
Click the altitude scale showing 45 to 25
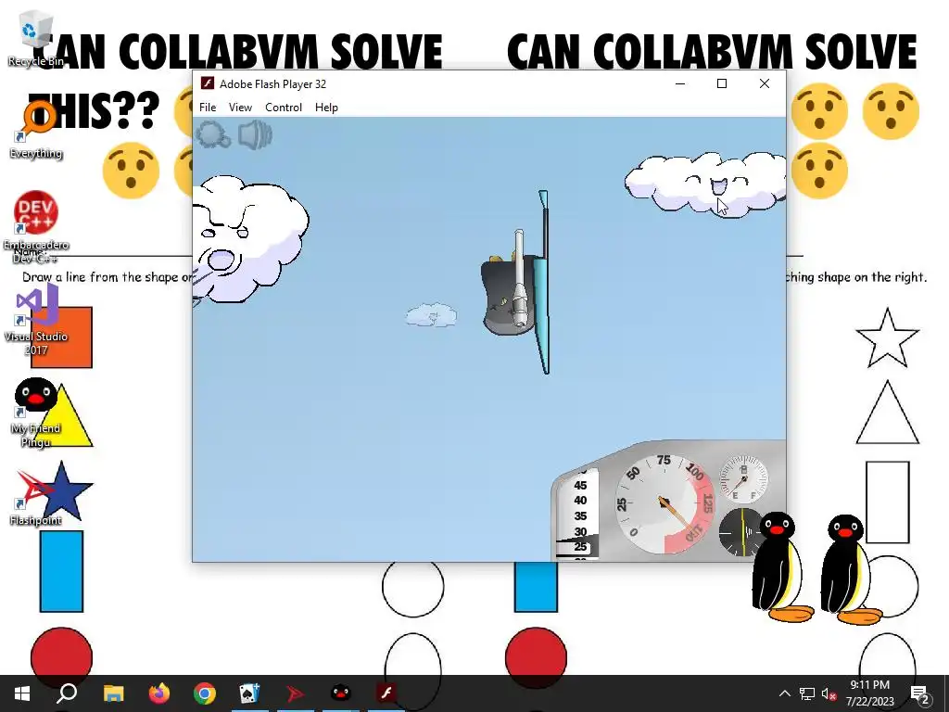pyautogui.click(x=579, y=515)
